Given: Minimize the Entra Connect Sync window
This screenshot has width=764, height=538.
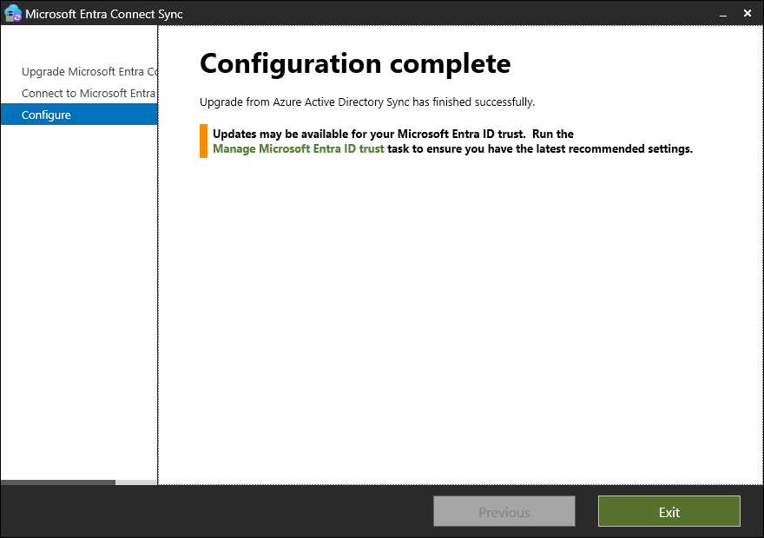Looking at the screenshot, I should click(x=723, y=14).
